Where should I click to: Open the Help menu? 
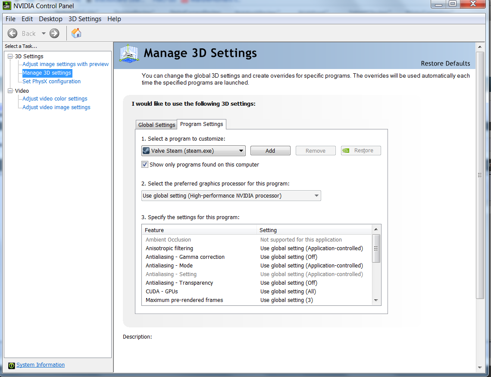tap(114, 19)
